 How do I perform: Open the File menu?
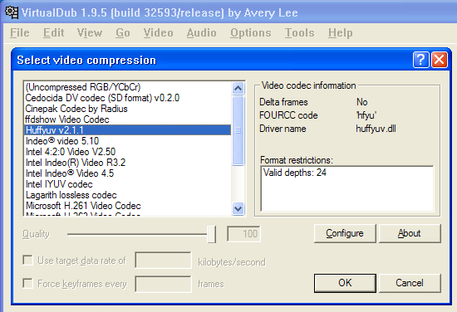click(20, 32)
